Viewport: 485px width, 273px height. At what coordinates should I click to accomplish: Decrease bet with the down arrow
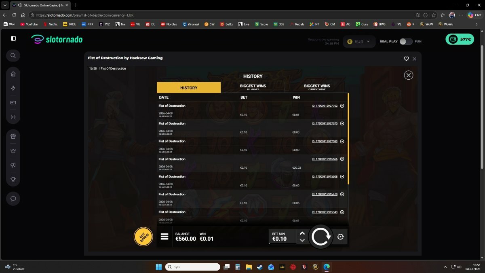coord(302,240)
